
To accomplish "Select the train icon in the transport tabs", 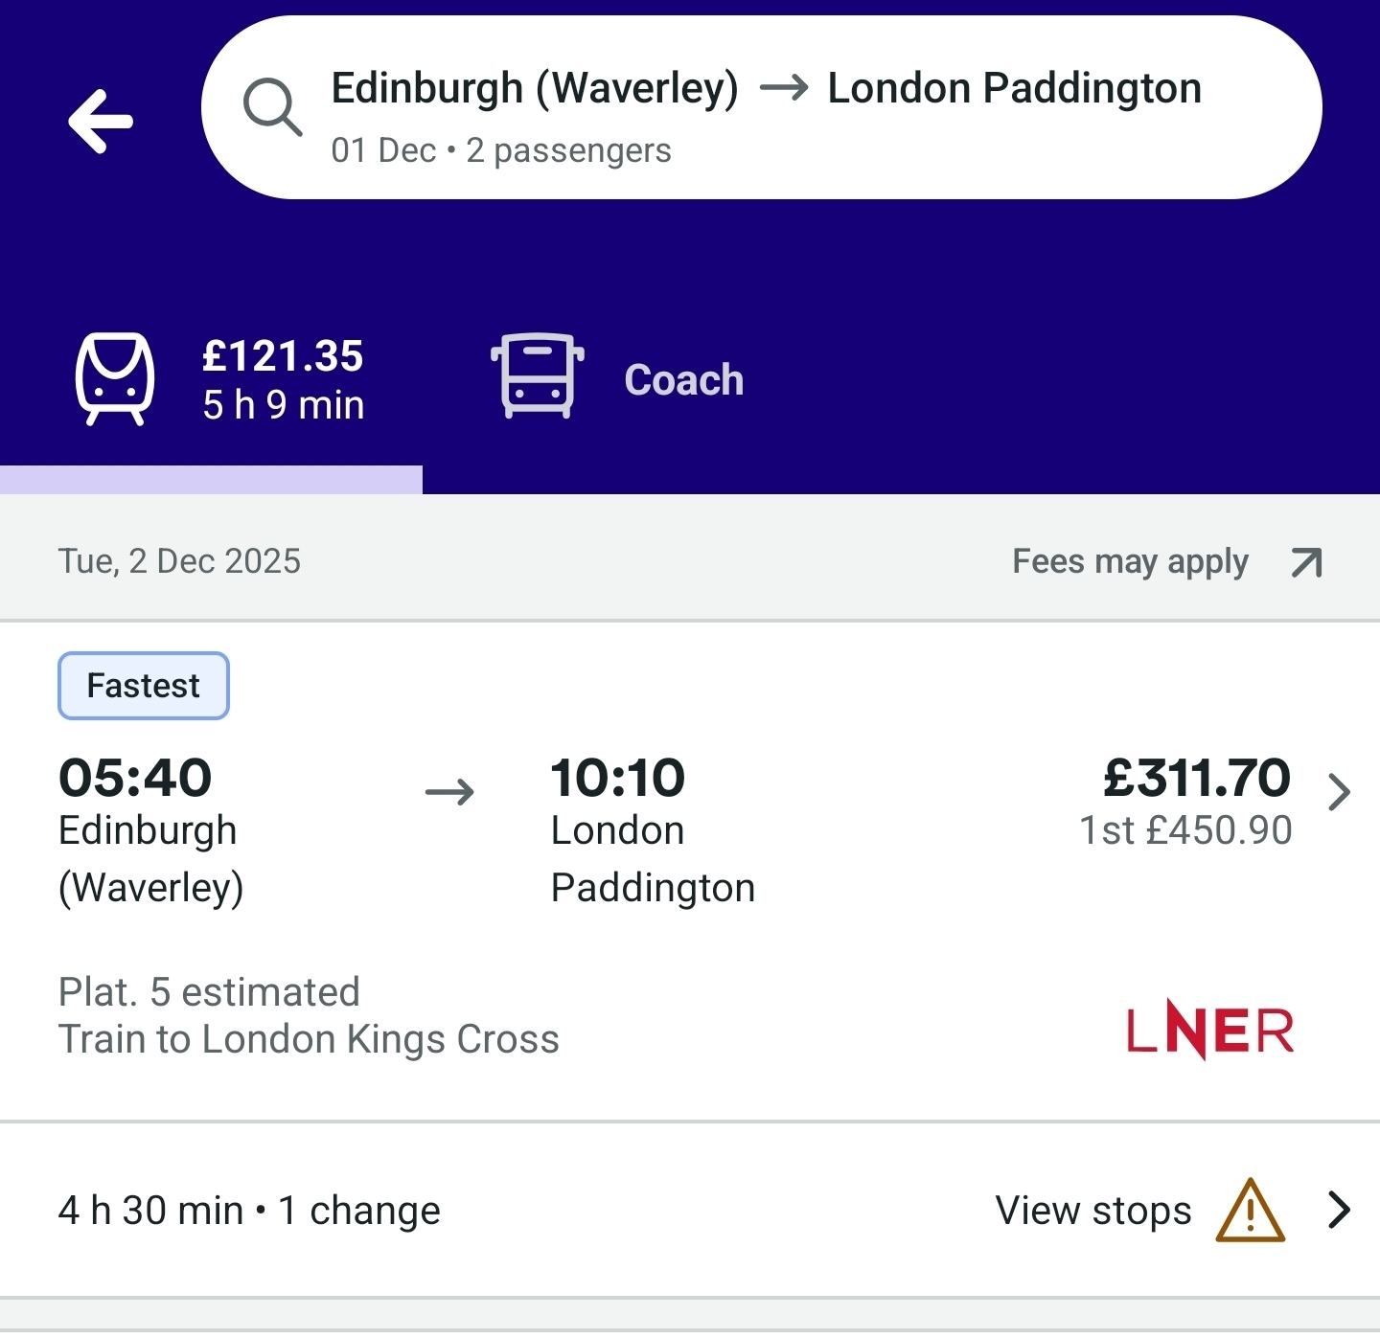I will tap(115, 379).
